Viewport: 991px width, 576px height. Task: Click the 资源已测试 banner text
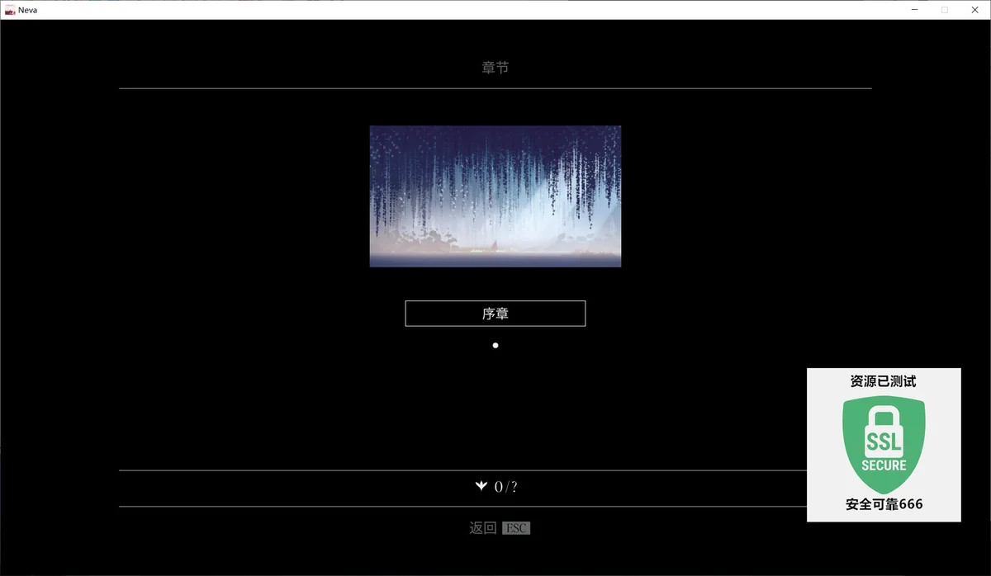pos(884,380)
